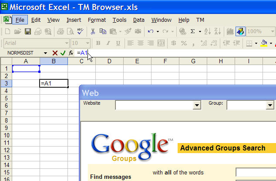Screen dimensions: 276x181
Task: Confirm formula with green checkmark
Action: 63,53
